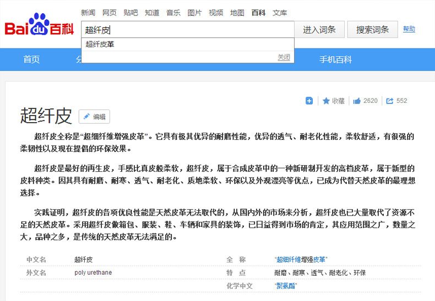Open the 超细纤维增强皮革 link in the info table

(x=301, y=259)
